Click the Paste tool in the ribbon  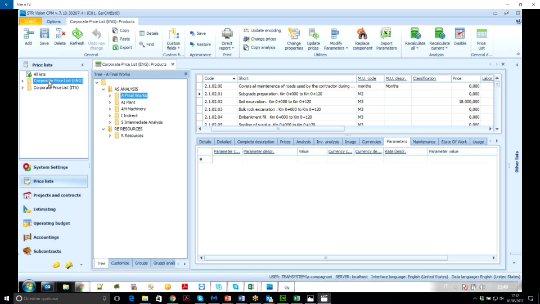tap(121, 39)
